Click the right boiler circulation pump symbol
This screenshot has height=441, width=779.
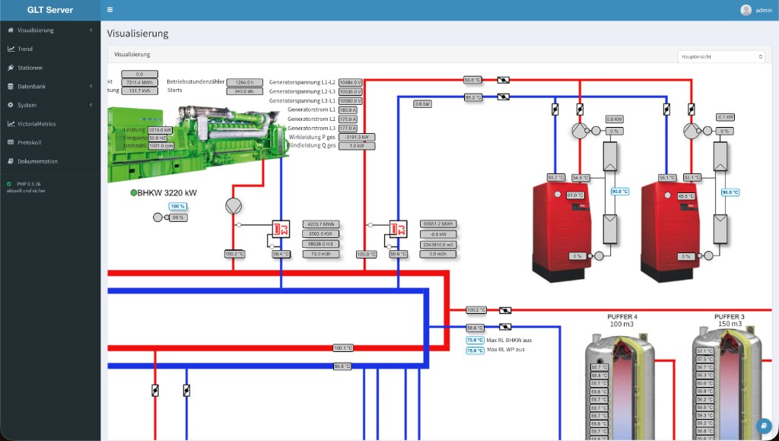pyautogui.click(x=691, y=131)
